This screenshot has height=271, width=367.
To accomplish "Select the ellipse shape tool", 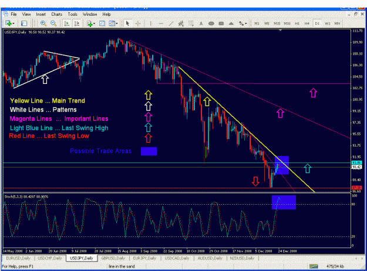I will coord(211,23).
